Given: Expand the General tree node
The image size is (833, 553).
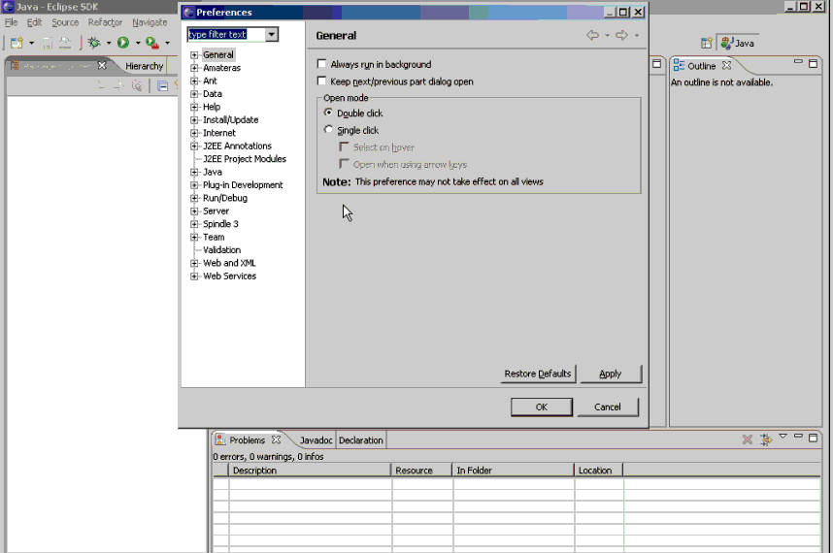Looking at the screenshot, I should (194, 55).
